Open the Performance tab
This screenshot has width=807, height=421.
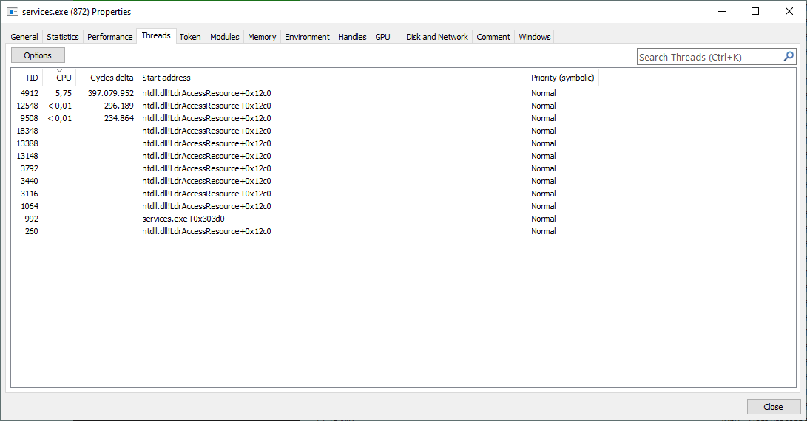coord(109,37)
